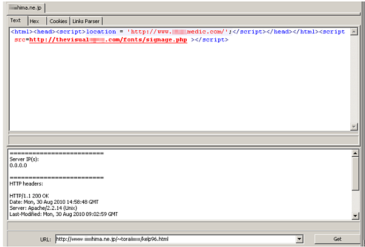This screenshot has height=247, width=365.
Task: Click the 'src' attribute in source
Action: pyautogui.click(x=20, y=40)
